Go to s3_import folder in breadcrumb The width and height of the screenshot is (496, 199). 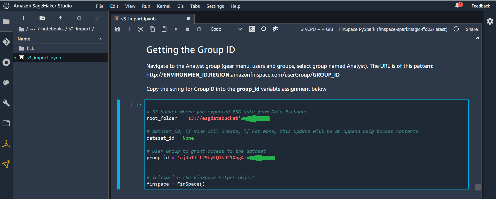coord(80,29)
